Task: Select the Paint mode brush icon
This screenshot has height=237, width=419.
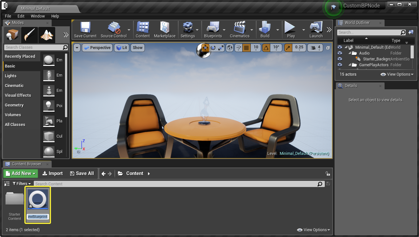Action: tap(30, 35)
